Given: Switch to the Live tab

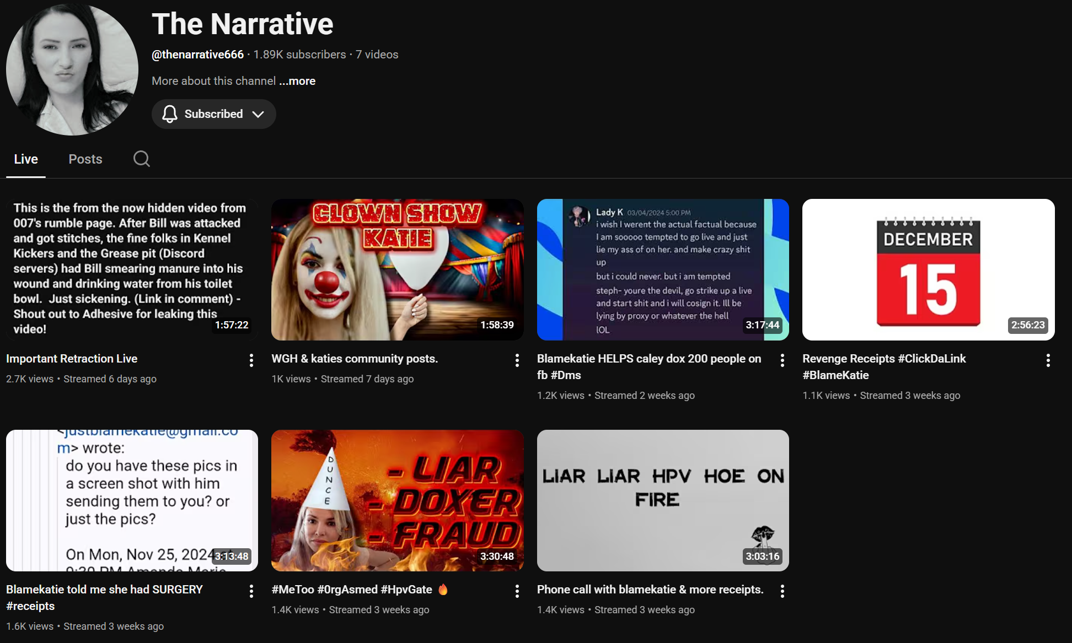Looking at the screenshot, I should tap(26, 159).
